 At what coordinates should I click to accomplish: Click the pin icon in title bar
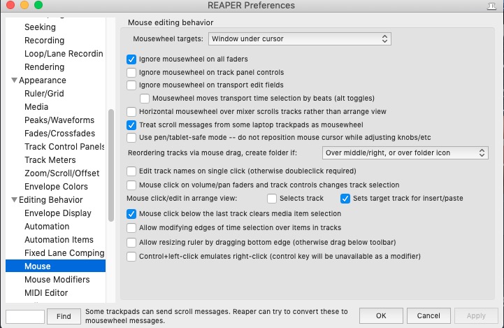point(491,6)
